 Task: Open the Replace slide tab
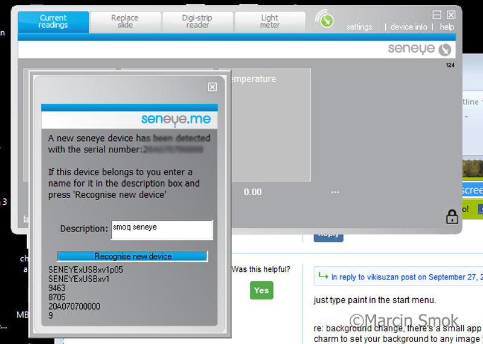tap(125, 22)
